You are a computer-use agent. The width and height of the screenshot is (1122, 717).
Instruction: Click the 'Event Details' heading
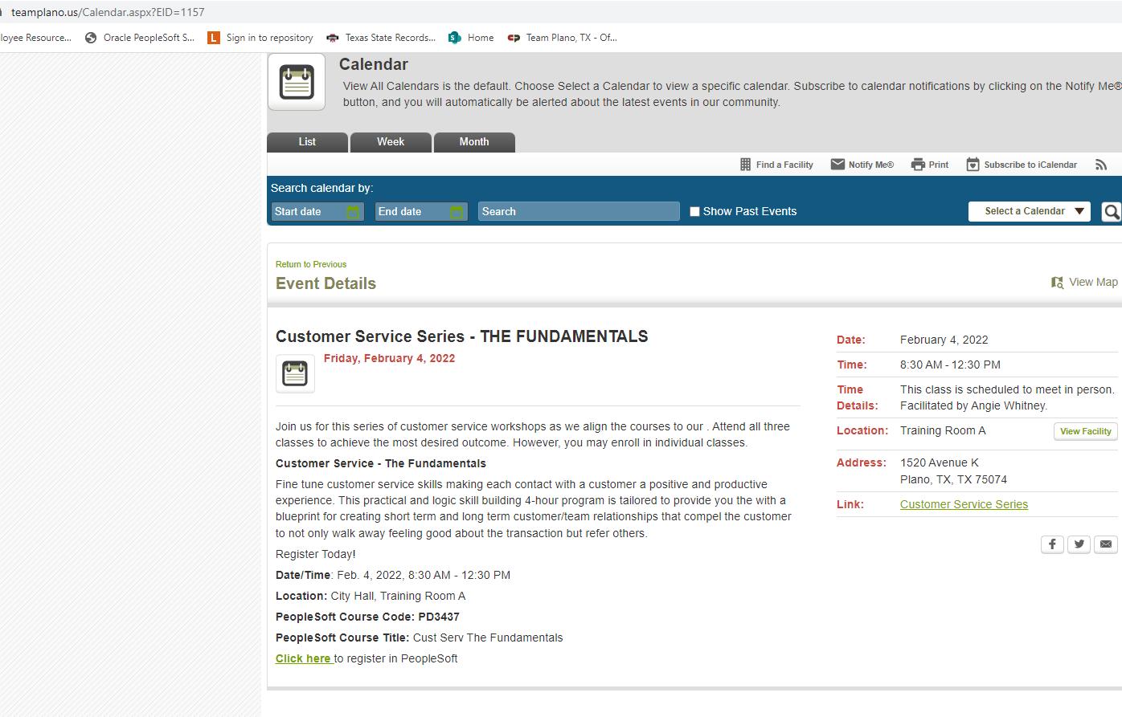click(x=326, y=283)
